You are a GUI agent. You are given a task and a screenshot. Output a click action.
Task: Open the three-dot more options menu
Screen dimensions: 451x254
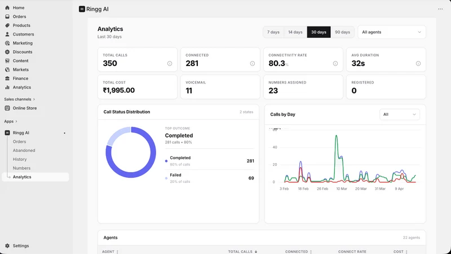pos(440,9)
